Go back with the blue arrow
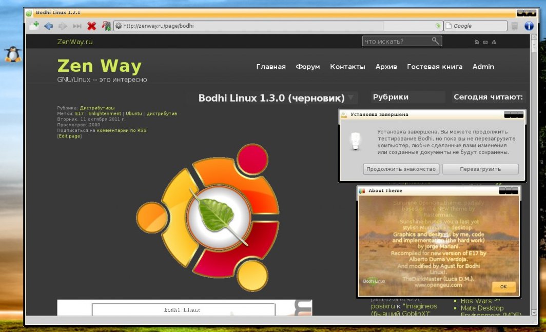Viewport: 546px width, 332px height. 48,26
